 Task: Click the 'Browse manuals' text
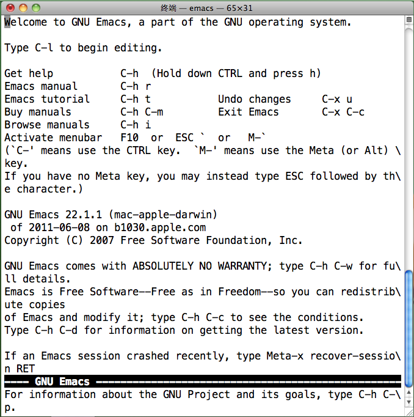pyautogui.click(x=47, y=125)
